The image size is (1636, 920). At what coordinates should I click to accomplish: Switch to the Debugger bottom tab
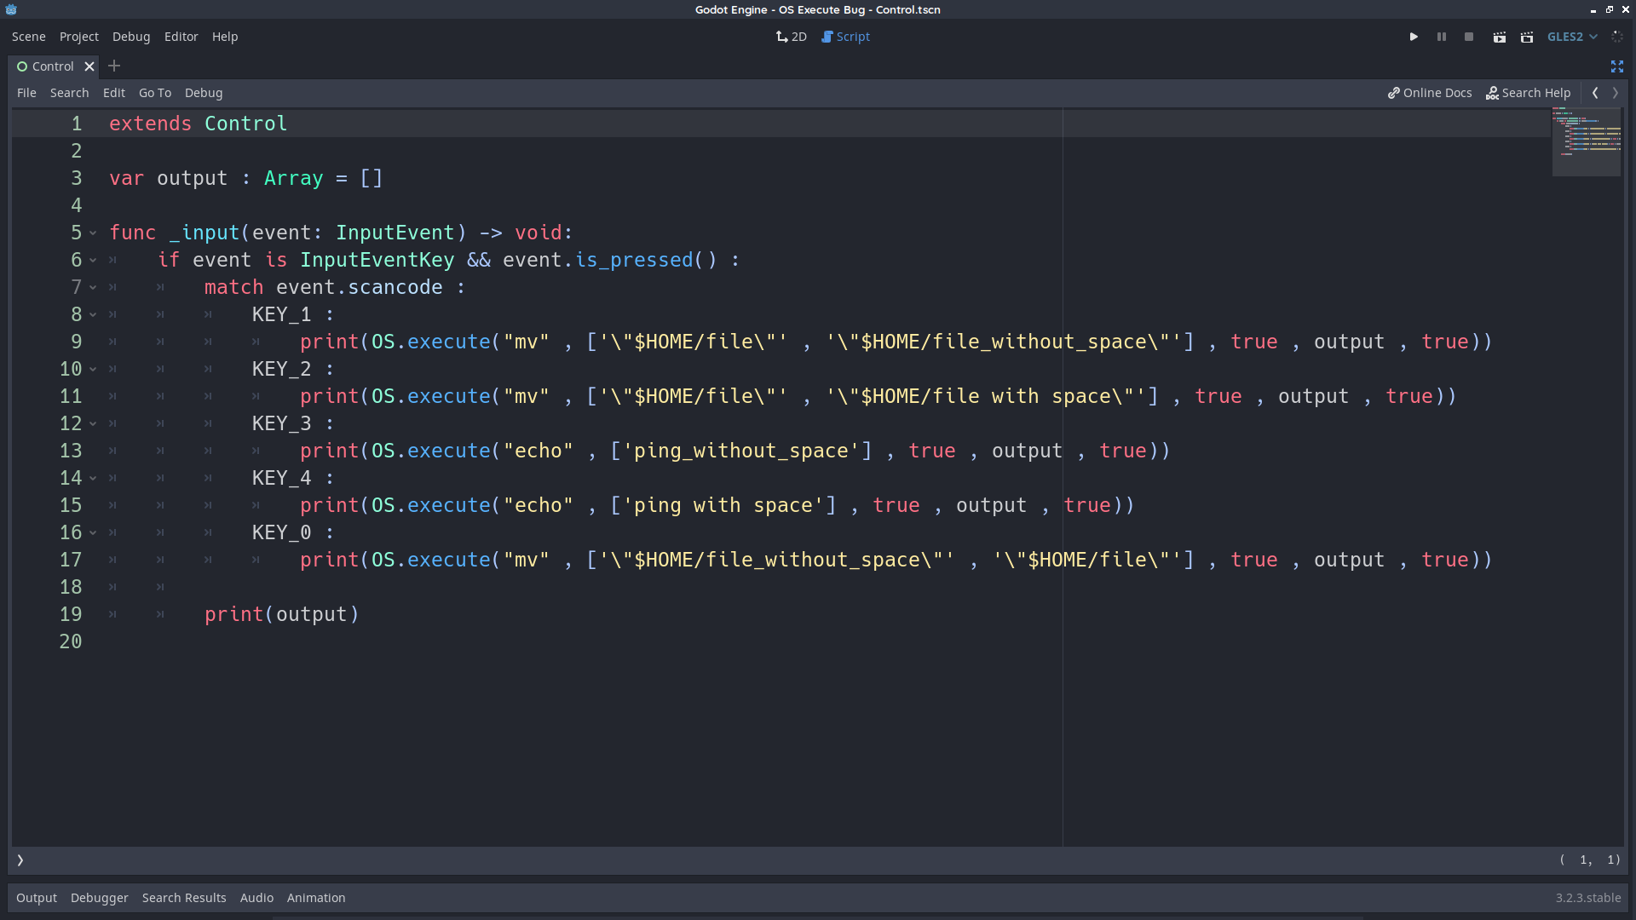(x=99, y=897)
